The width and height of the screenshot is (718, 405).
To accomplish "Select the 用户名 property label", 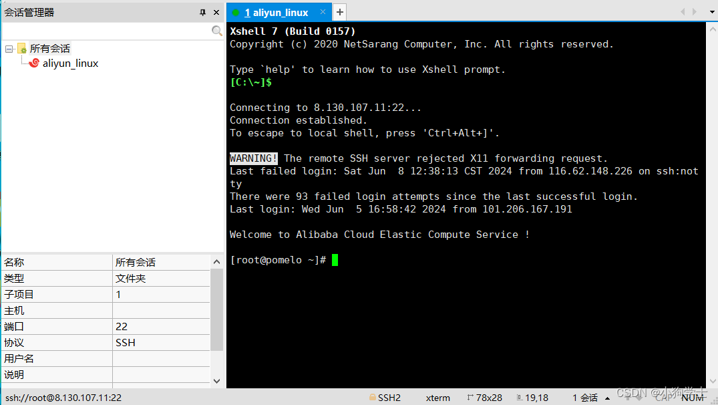I will 19,359.
